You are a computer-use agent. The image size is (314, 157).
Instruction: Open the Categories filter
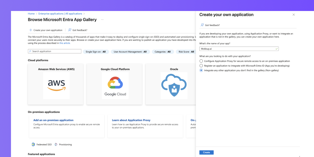point(163,52)
